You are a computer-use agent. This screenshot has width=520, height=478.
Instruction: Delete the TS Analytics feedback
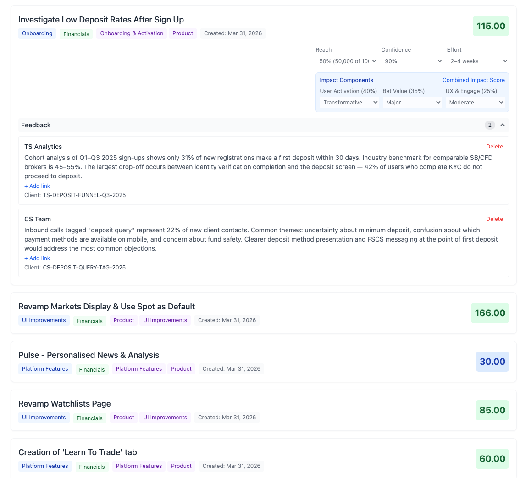pos(494,147)
